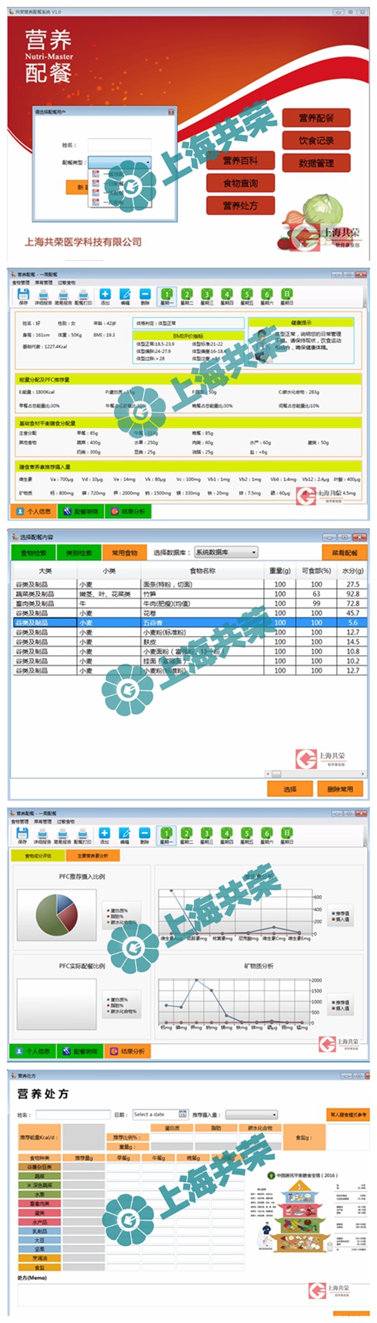Select the 星期三 icon above the 健康提示 panel

pyautogui.click(x=207, y=295)
